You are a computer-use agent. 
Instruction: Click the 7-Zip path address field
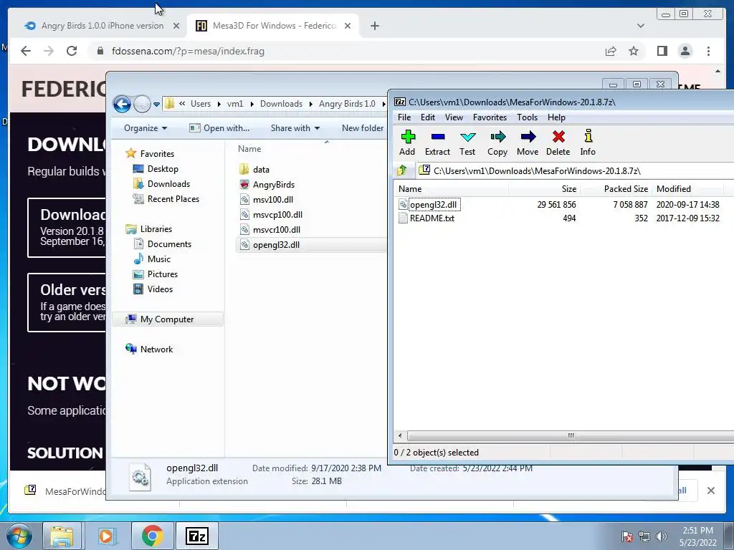point(576,170)
